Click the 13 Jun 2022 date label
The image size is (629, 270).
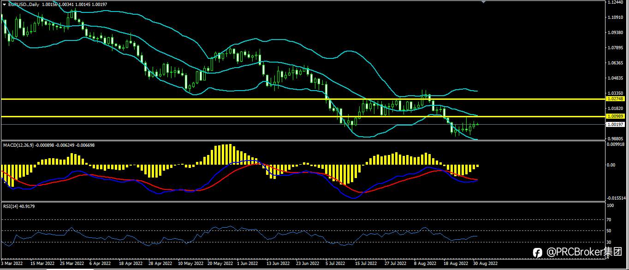(x=278, y=264)
